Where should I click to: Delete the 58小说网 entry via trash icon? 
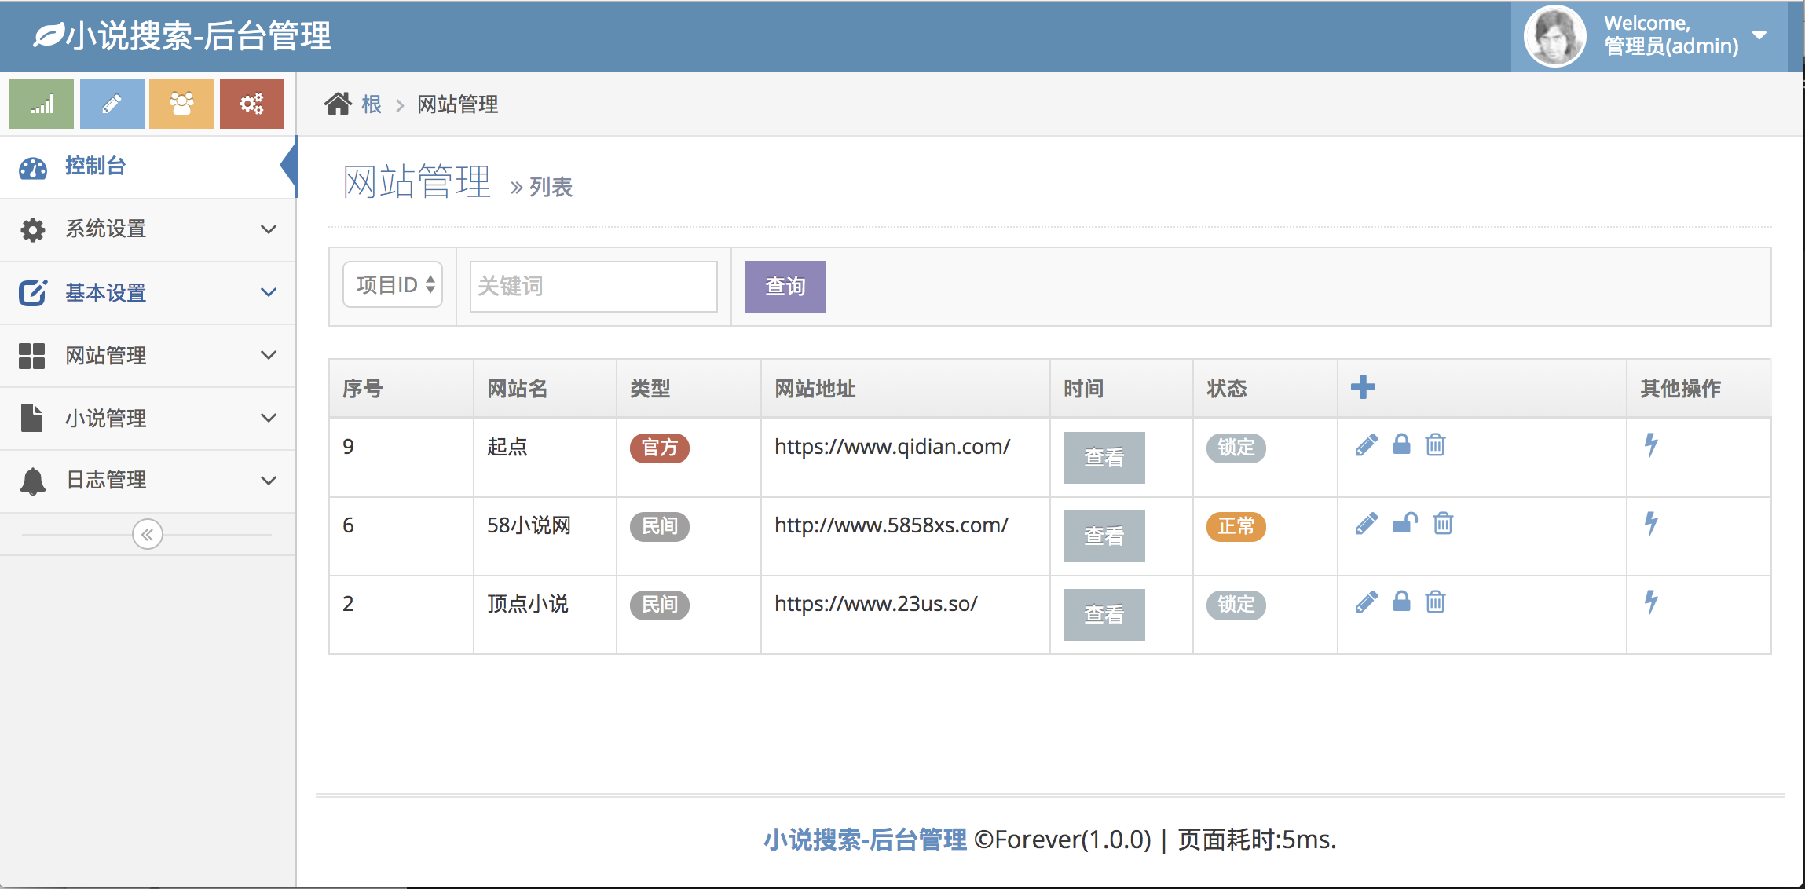click(x=1443, y=524)
